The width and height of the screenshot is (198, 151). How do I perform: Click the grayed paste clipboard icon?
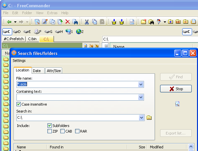pyautogui.click(x=102, y=22)
